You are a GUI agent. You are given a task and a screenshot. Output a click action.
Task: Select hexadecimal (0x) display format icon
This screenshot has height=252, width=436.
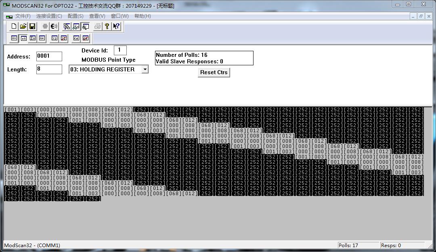pos(42,38)
